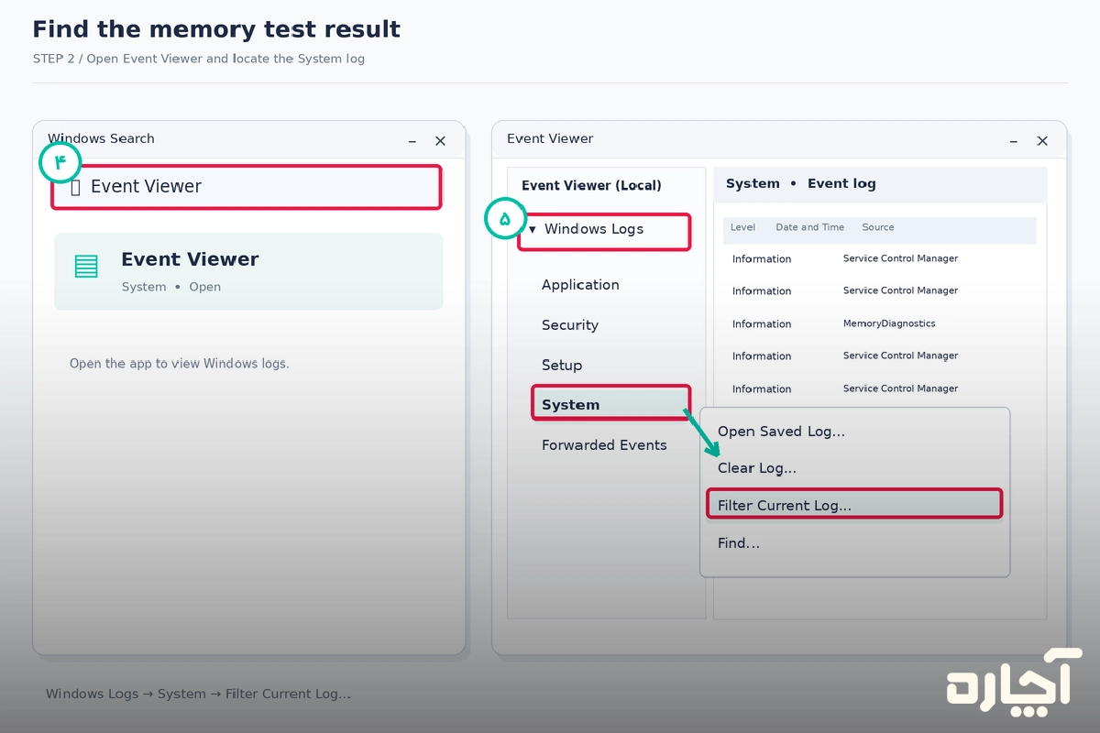
Task: Open the Security log
Action: pos(570,325)
